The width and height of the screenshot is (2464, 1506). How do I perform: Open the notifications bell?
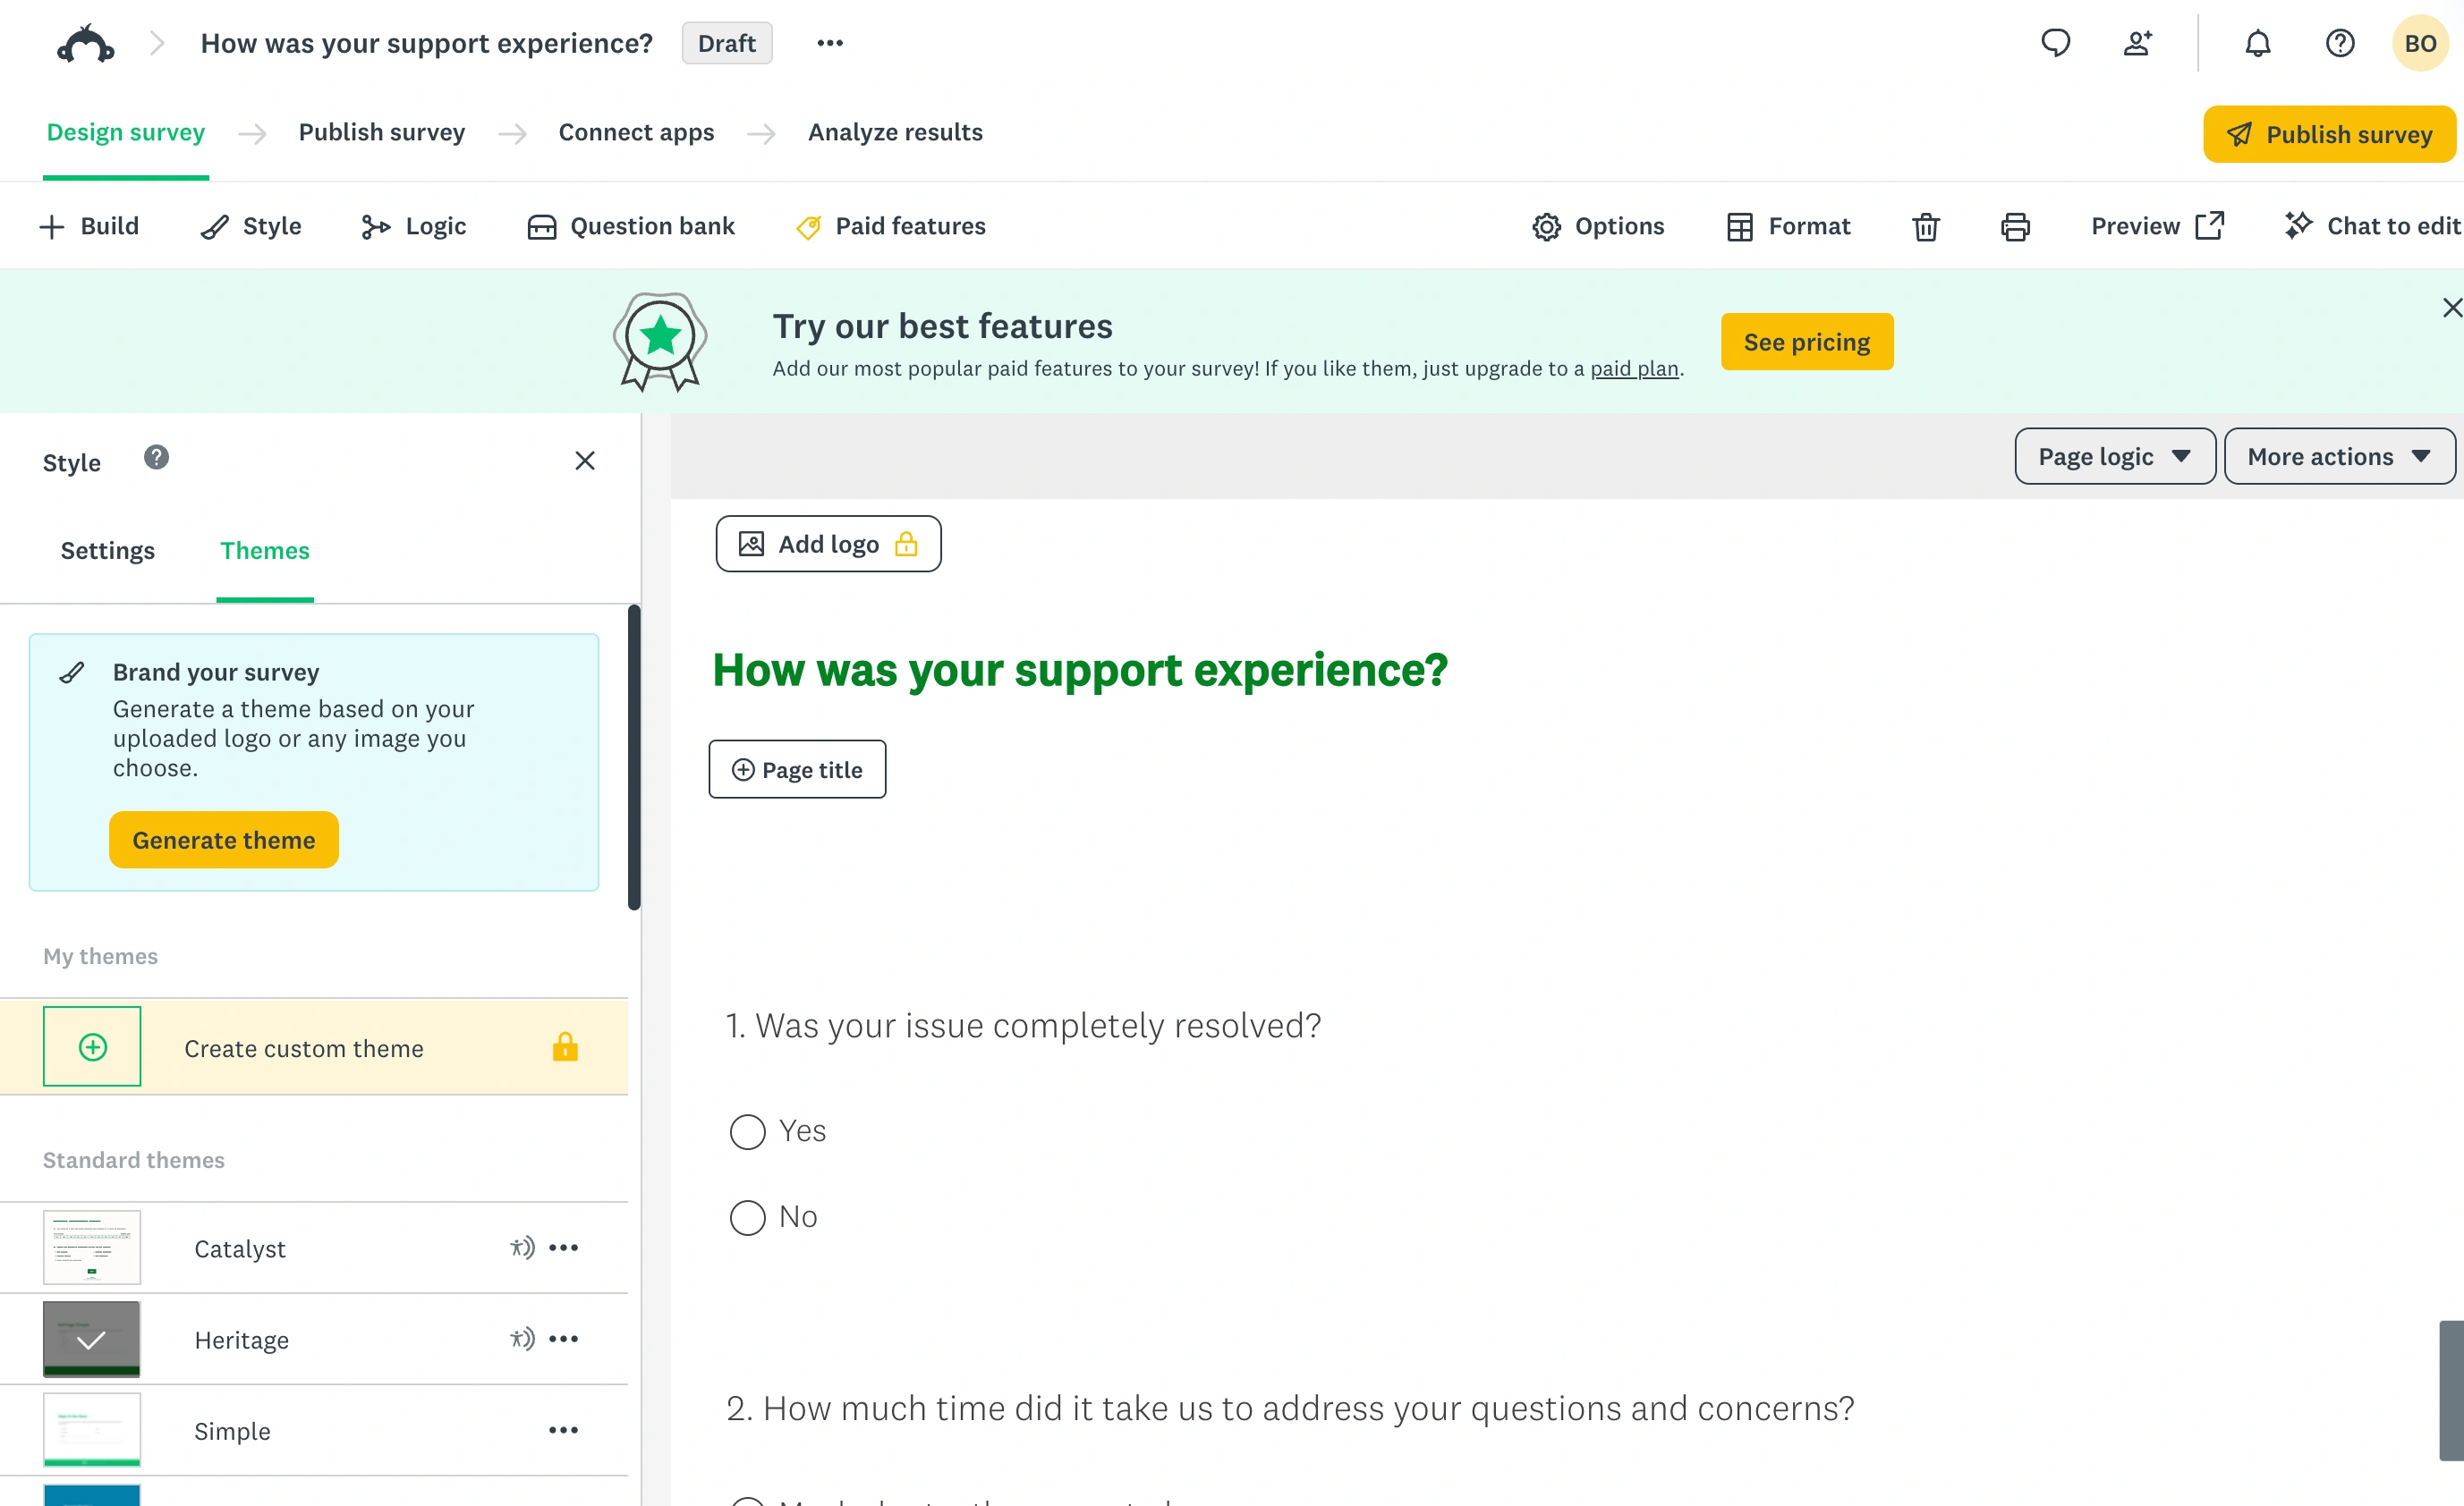click(x=2257, y=43)
